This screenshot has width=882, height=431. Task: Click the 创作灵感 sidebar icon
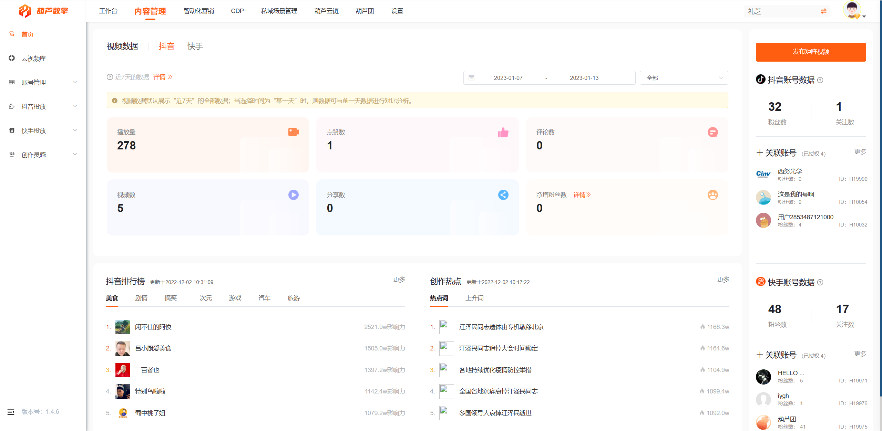coord(12,155)
